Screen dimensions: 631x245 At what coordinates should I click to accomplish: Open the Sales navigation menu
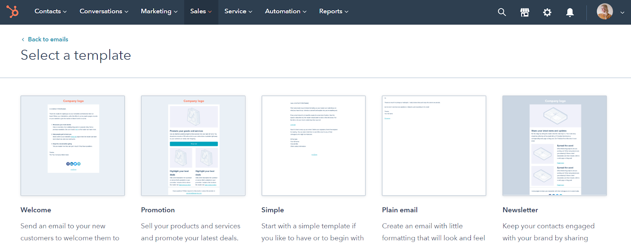(x=201, y=11)
